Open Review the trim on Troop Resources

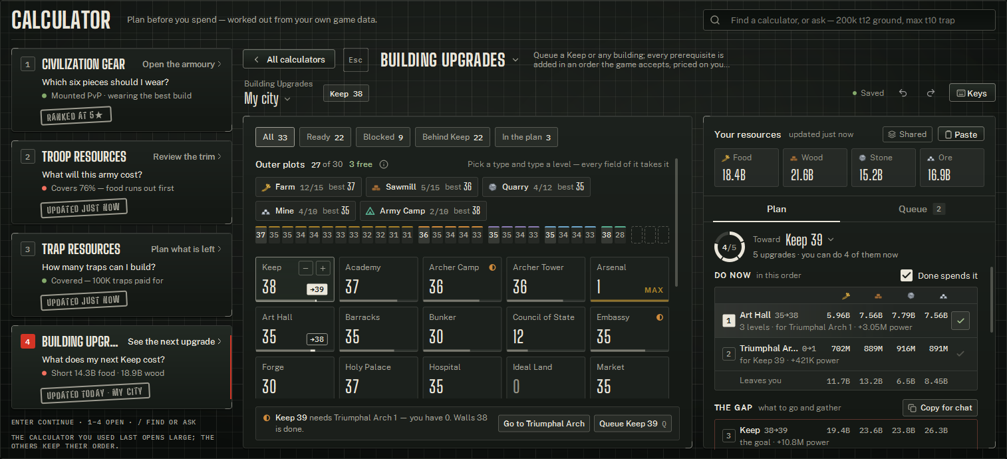pyautogui.click(x=187, y=157)
